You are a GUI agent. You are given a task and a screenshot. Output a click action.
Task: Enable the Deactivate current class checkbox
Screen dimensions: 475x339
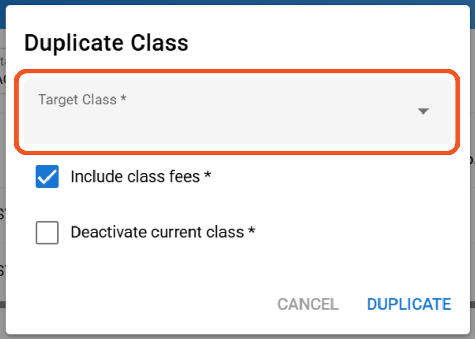tap(47, 232)
